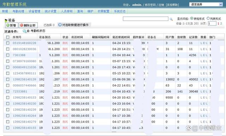Image resolution: width=226 pixels, height=136 pixels.
Task: Open device serial 1398258140155 link
Action: click(x=24, y=128)
